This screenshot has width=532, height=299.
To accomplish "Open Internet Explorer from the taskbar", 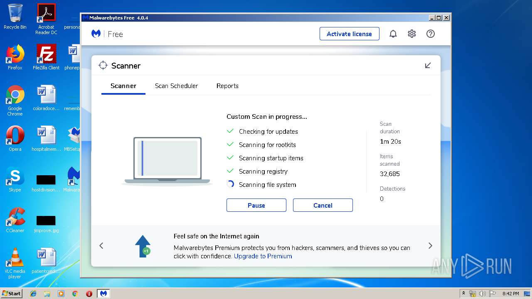I will tap(33, 294).
